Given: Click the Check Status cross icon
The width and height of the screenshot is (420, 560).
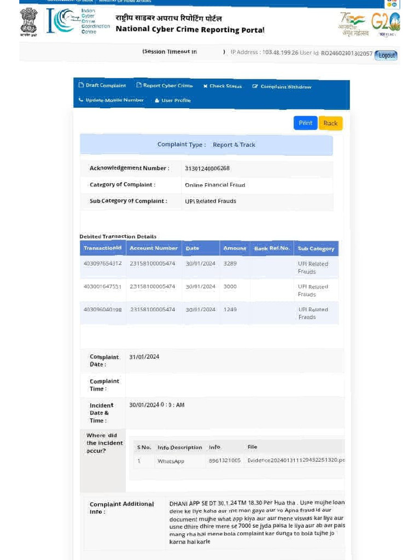Looking at the screenshot, I should (x=206, y=86).
